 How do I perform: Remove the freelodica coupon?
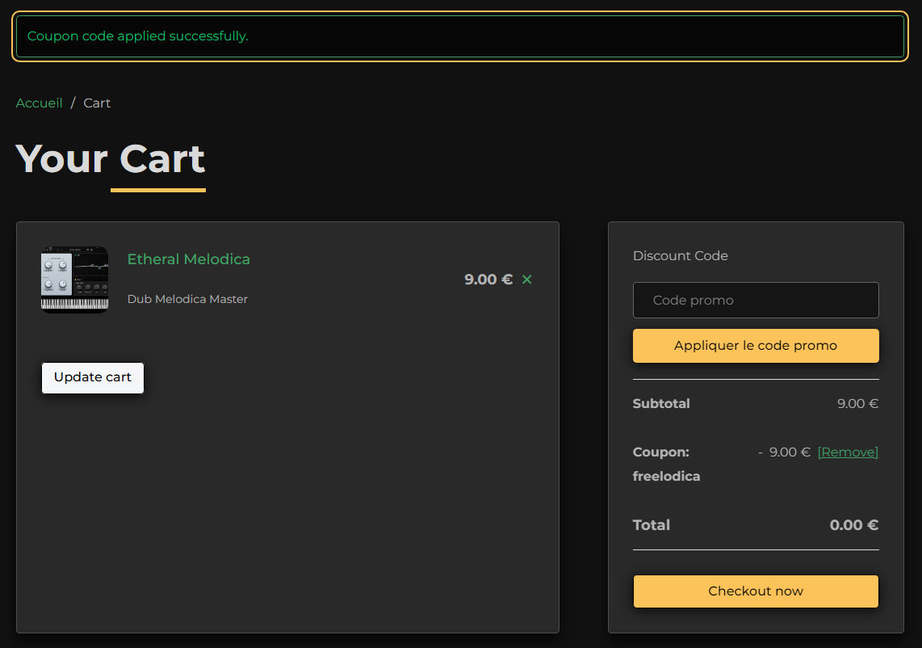click(848, 452)
